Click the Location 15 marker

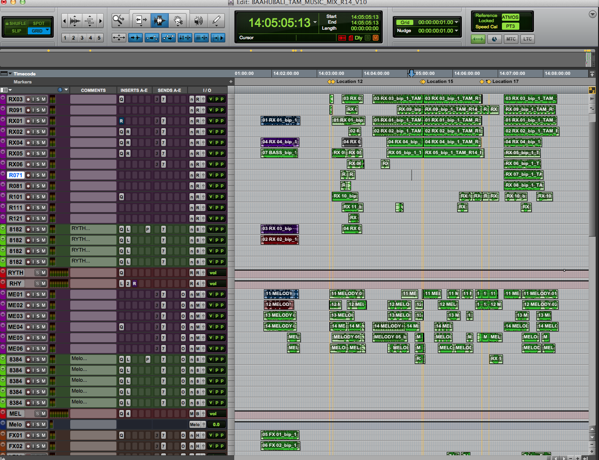pyautogui.click(x=423, y=82)
